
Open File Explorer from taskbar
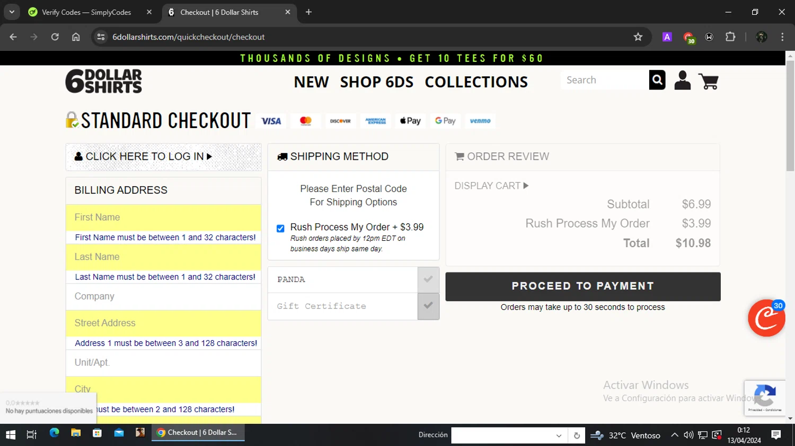[x=76, y=433]
